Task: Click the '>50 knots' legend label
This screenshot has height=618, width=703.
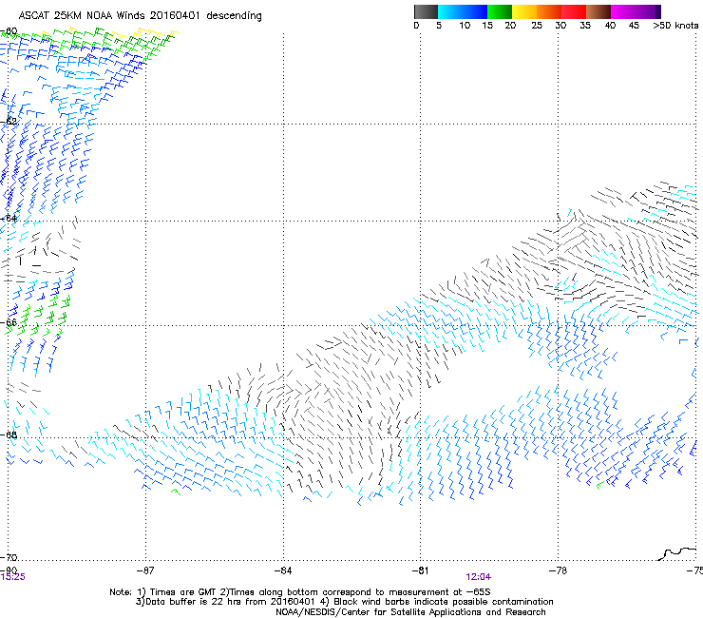Action: coord(675,26)
